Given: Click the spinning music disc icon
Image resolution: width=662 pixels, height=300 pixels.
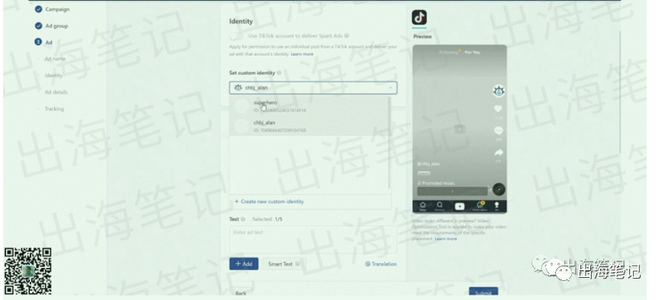Looking at the screenshot, I should 499,189.
